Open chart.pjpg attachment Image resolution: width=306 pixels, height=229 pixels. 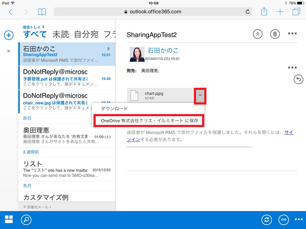161,95
